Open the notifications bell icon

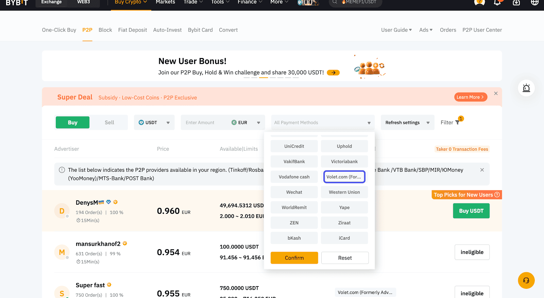pos(497,2)
